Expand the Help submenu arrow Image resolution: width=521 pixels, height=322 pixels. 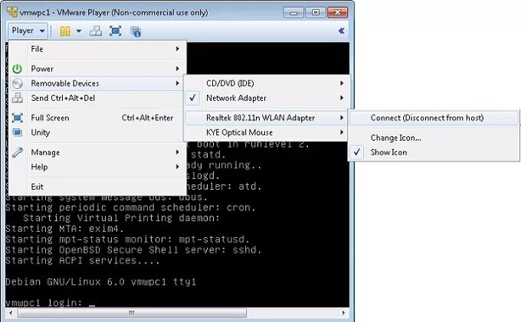[x=178, y=167]
